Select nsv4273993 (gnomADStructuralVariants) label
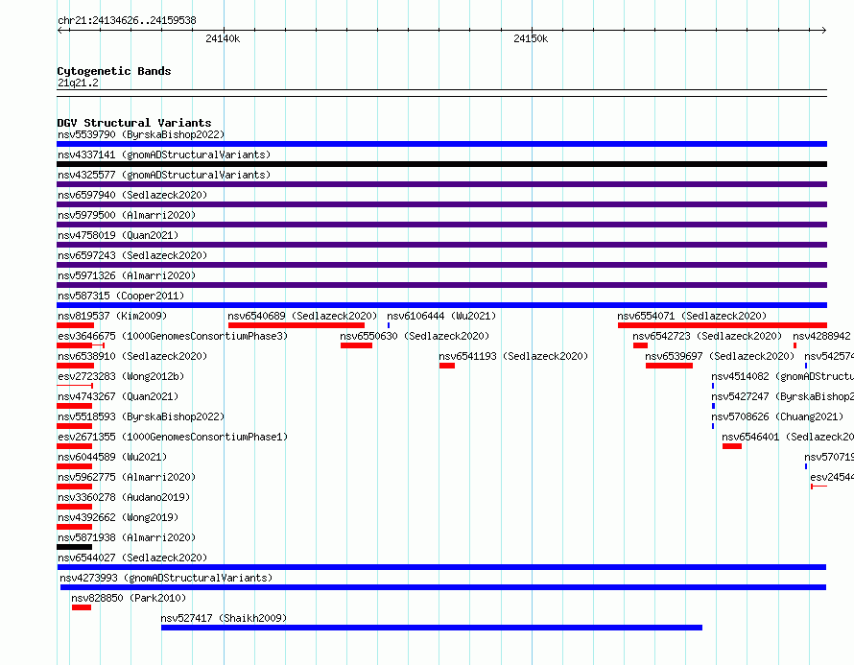The image size is (854, 665). (166, 578)
